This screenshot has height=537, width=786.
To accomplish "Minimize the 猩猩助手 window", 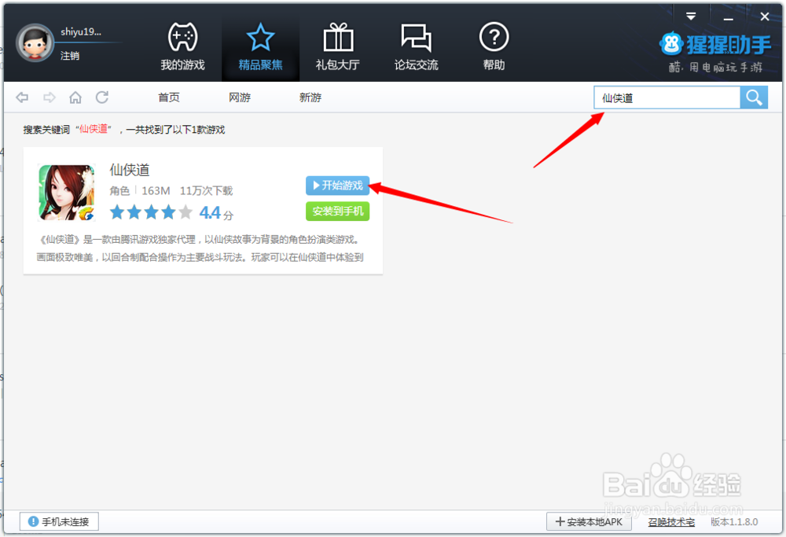I will tap(729, 17).
